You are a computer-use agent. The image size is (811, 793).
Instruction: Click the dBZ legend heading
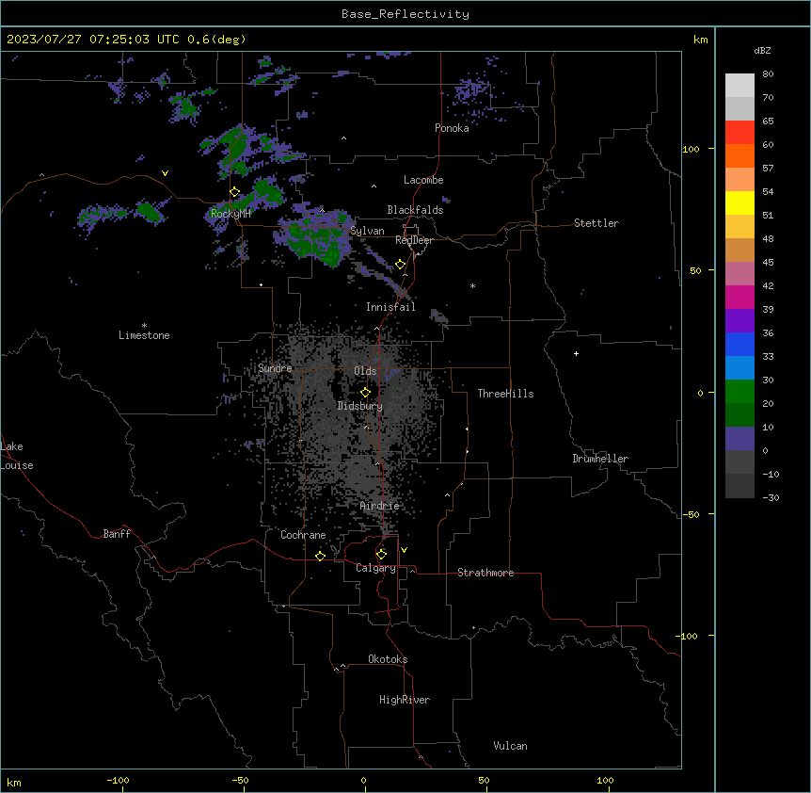pos(762,51)
